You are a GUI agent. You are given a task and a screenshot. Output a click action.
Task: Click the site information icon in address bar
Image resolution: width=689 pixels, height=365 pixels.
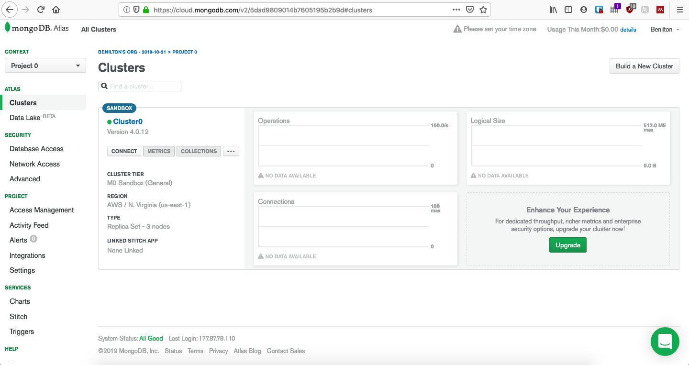coord(127,10)
